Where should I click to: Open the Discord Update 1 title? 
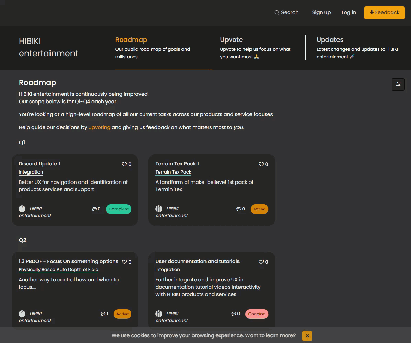pos(39,164)
